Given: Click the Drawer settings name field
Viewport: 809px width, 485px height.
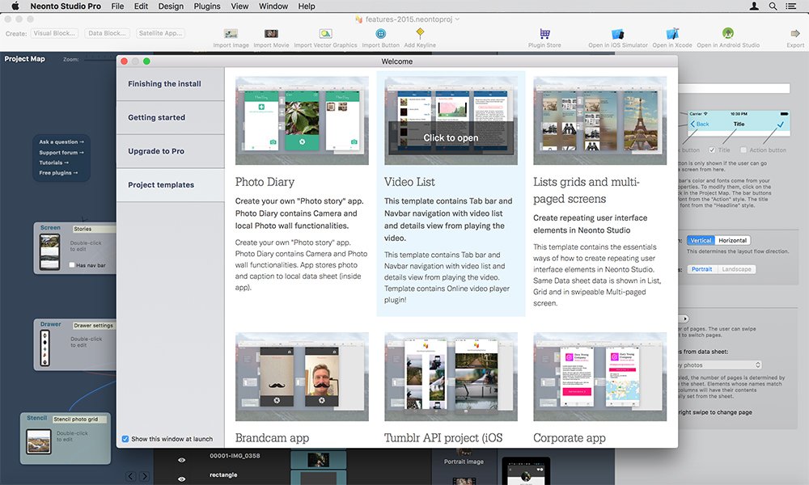Looking at the screenshot, I should (x=94, y=325).
